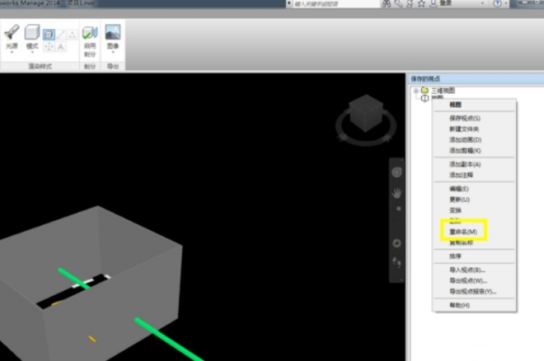The height and width of the screenshot is (361, 544).
Task: Choose 排序 in context menu
Action: click(x=474, y=256)
